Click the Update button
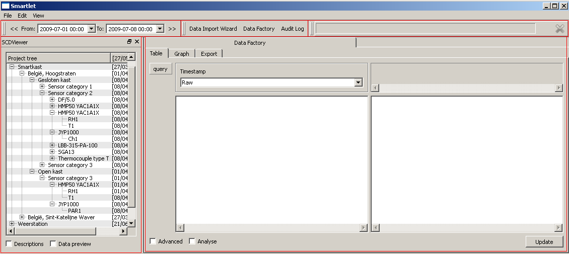Viewport: 569px width, 254px height. [544, 242]
